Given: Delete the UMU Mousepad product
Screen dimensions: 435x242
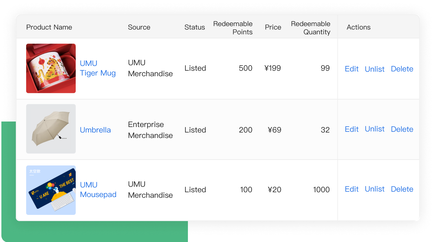Looking at the screenshot, I should [x=402, y=189].
